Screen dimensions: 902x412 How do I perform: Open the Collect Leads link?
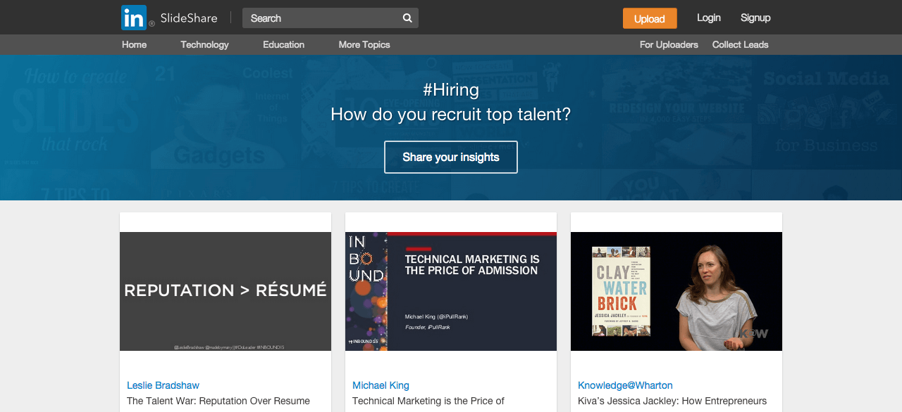(740, 44)
